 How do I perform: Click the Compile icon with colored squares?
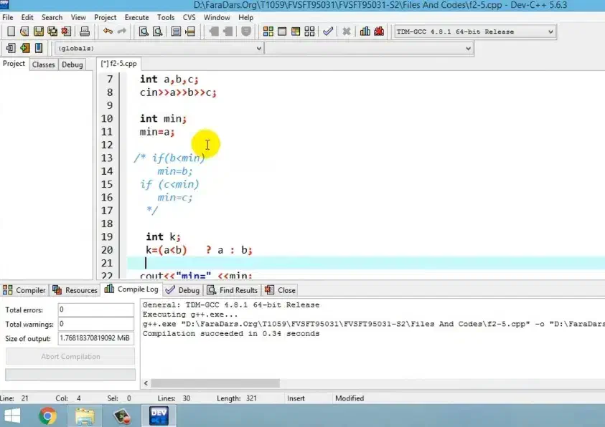[x=268, y=32]
